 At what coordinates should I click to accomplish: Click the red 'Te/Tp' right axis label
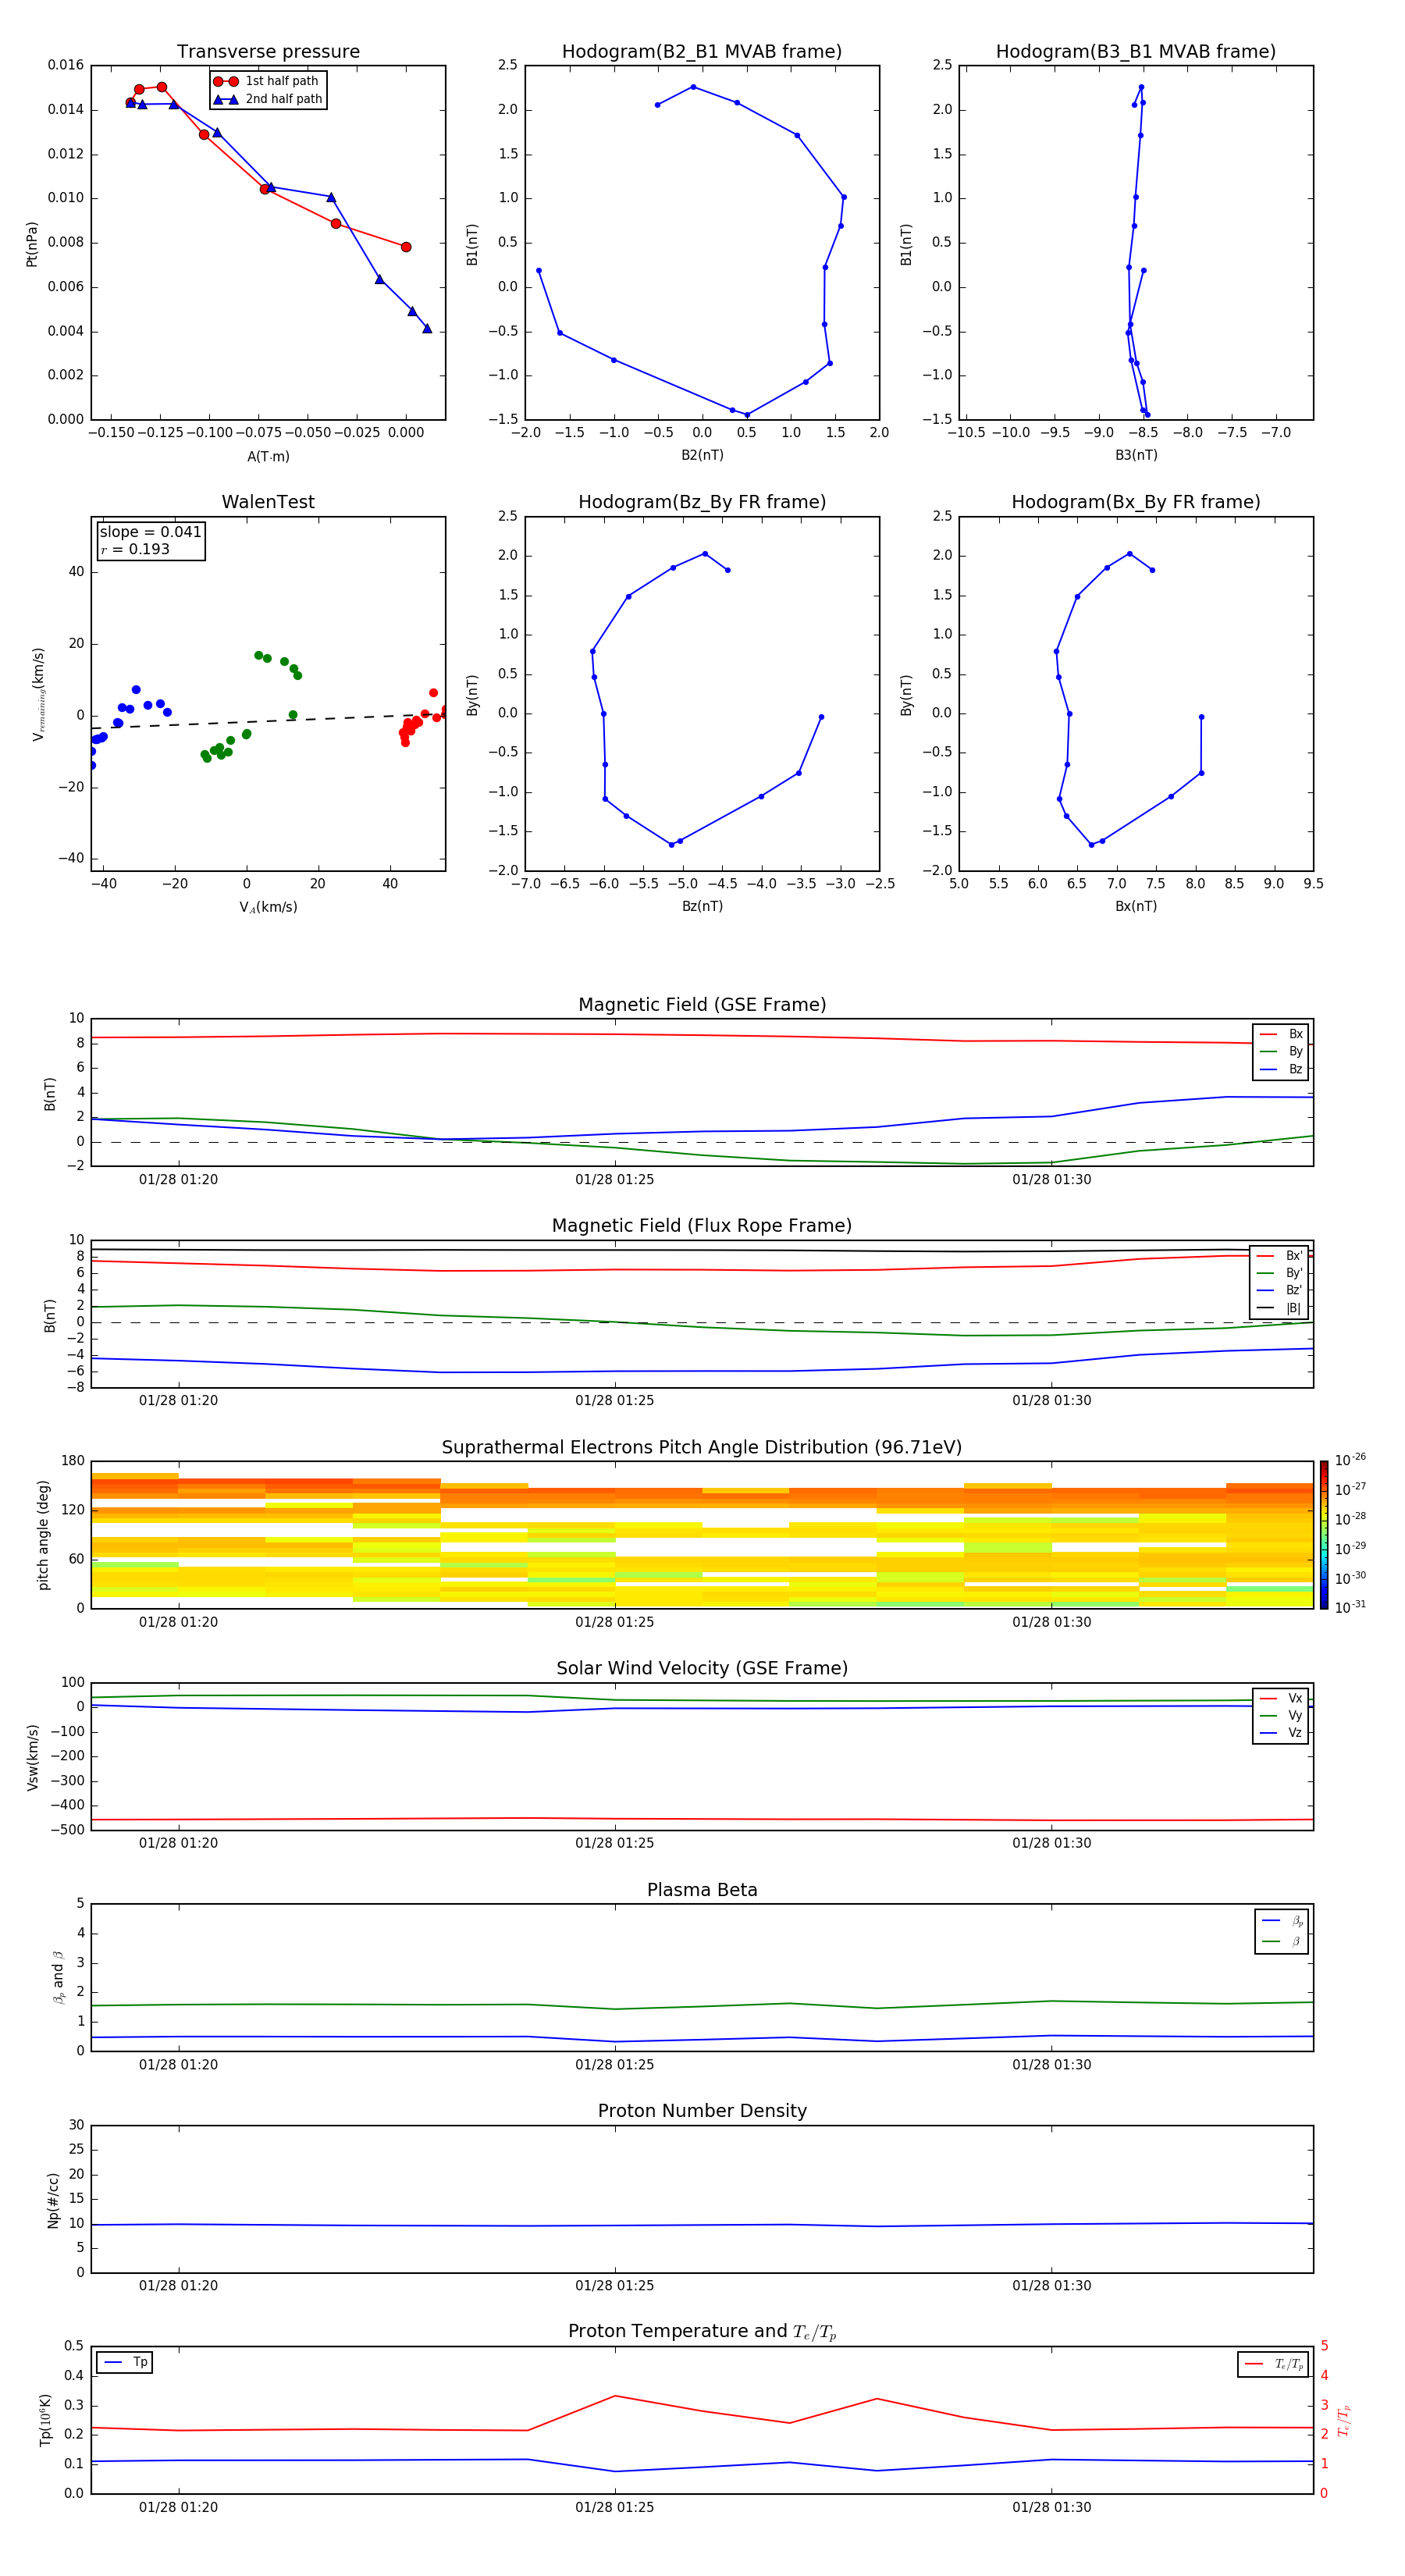[1344, 2420]
